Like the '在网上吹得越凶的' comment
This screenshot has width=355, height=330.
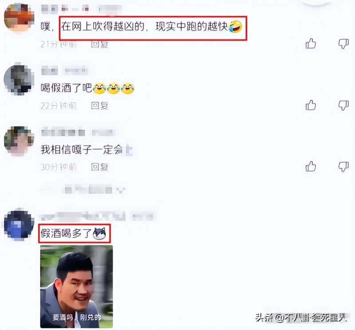point(311,44)
